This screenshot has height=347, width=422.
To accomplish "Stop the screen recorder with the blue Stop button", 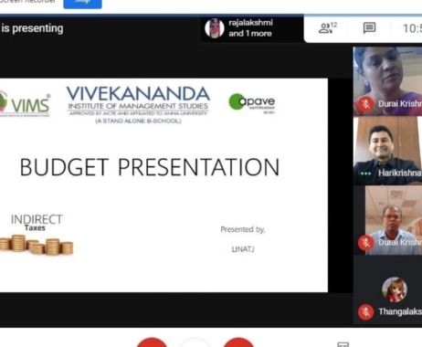I will pyautogui.click(x=82, y=3).
